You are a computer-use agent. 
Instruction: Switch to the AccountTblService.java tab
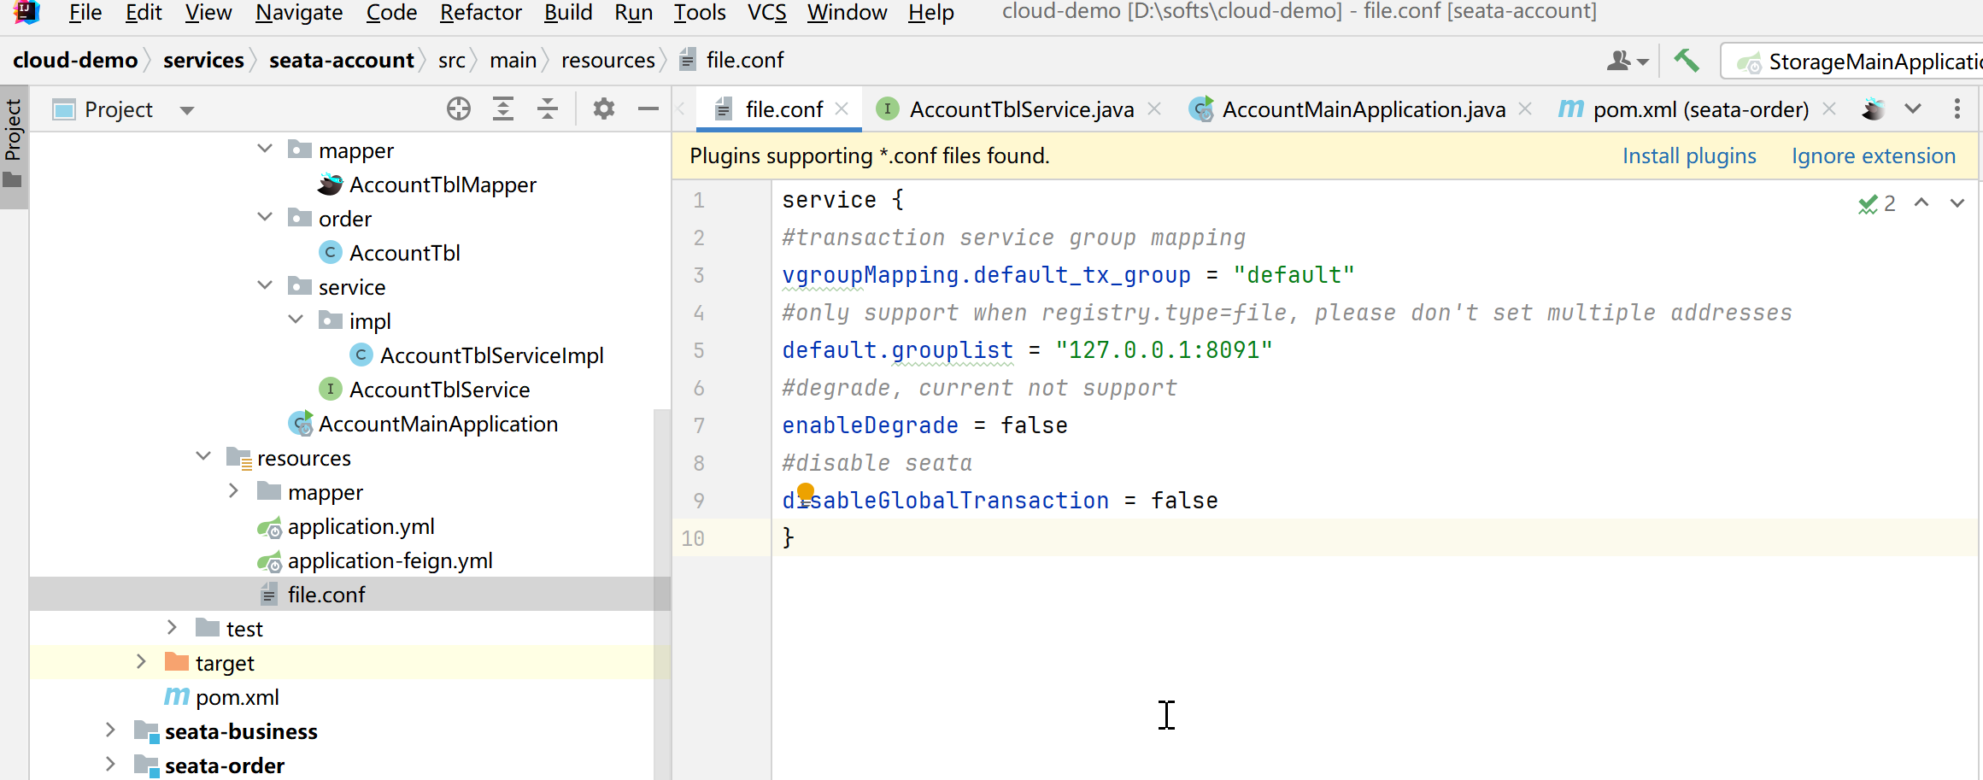click(x=1022, y=109)
